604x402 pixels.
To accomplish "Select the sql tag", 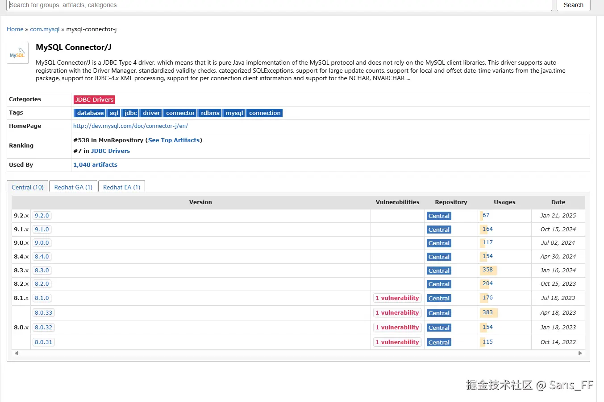I will pos(114,113).
